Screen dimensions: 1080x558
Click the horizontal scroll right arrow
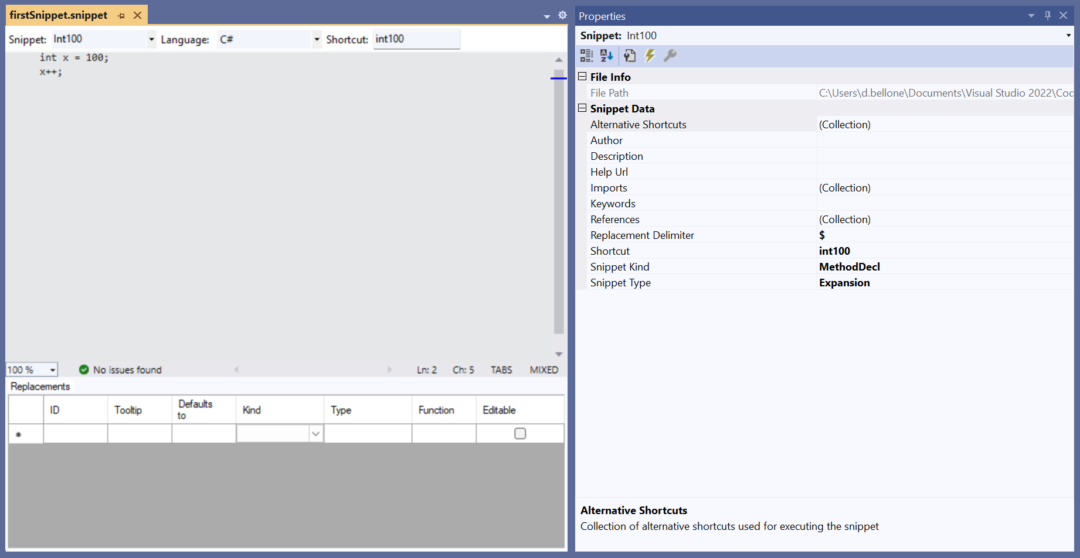pyautogui.click(x=389, y=369)
